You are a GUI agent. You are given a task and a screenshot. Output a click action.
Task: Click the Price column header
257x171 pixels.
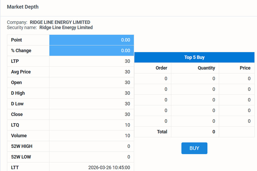point(245,68)
